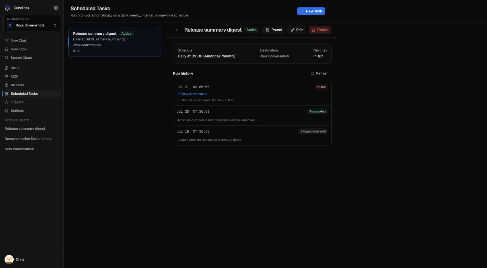
Task: Open the MCP section
Action: click(32, 77)
